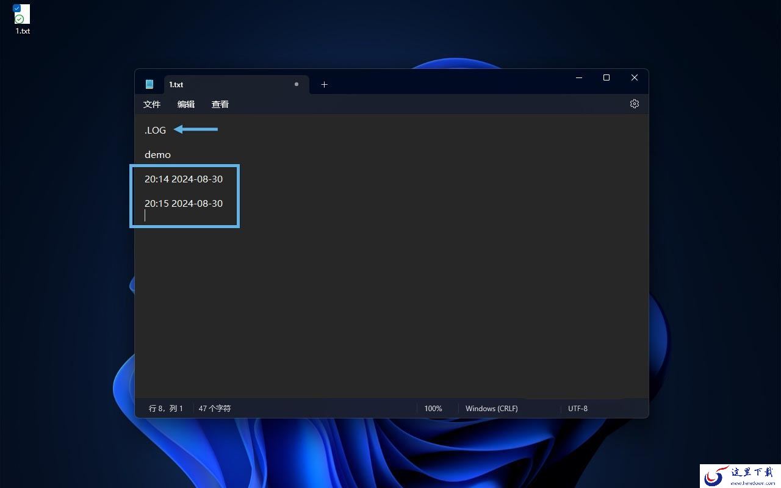Close the Notepad window
The image size is (781, 488).
635,77
